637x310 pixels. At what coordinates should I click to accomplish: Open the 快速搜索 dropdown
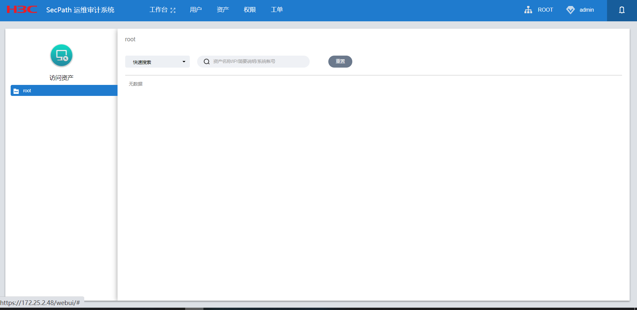(x=158, y=62)
